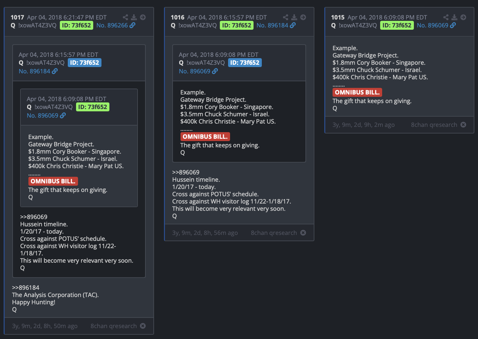Click '3y, 9m, 2d, 9h, 2m ago' timestamp
This screenshot has width=478, height=339.
(x=364, y=125)
